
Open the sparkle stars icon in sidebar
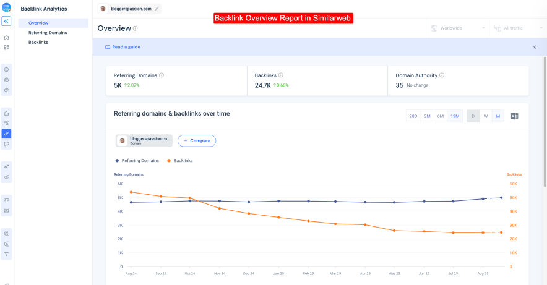tap(6, 167)
